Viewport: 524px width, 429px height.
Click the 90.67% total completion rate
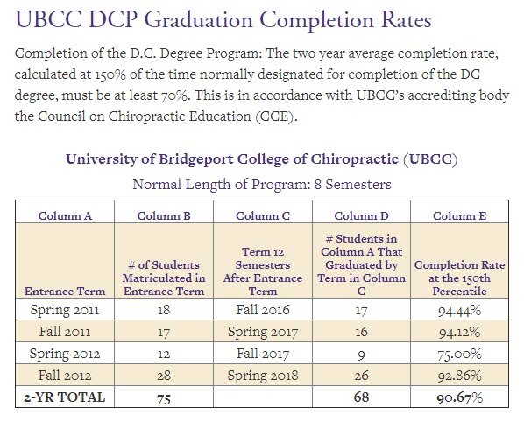point(459,397)
